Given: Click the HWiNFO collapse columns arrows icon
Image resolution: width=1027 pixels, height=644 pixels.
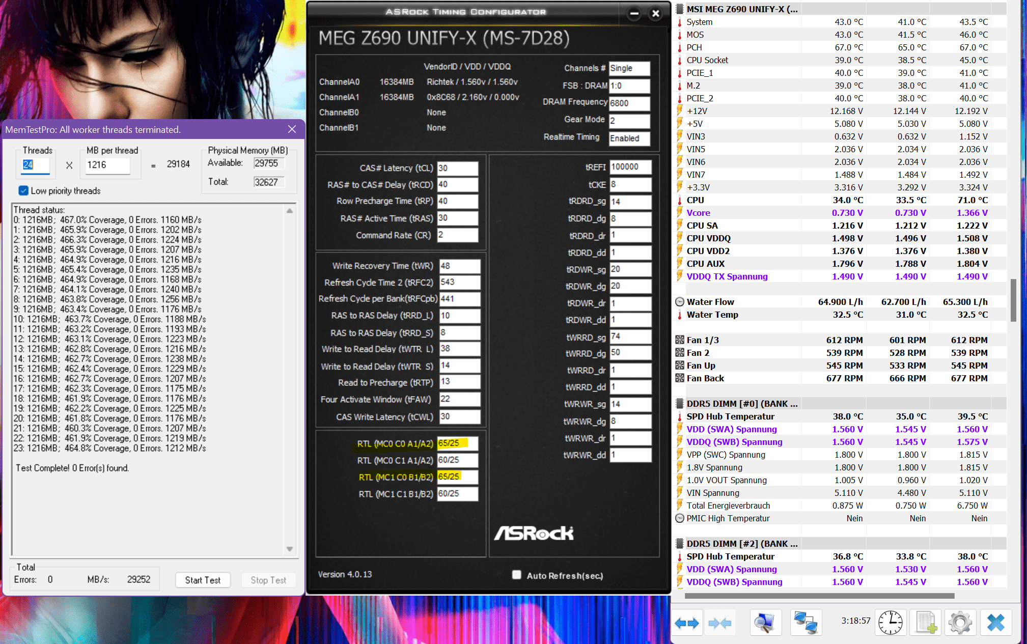Looking at the screenshot, I should tap(719, 623).
